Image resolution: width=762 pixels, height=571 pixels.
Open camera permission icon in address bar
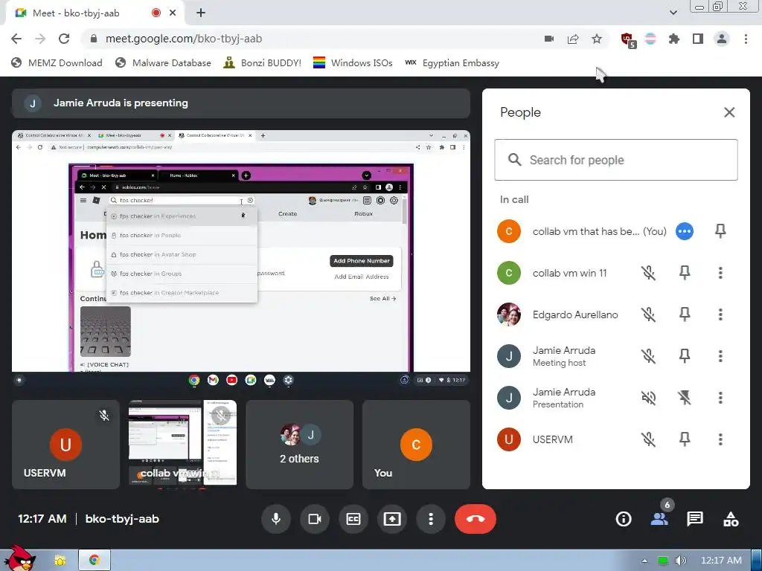click(549, 39)
